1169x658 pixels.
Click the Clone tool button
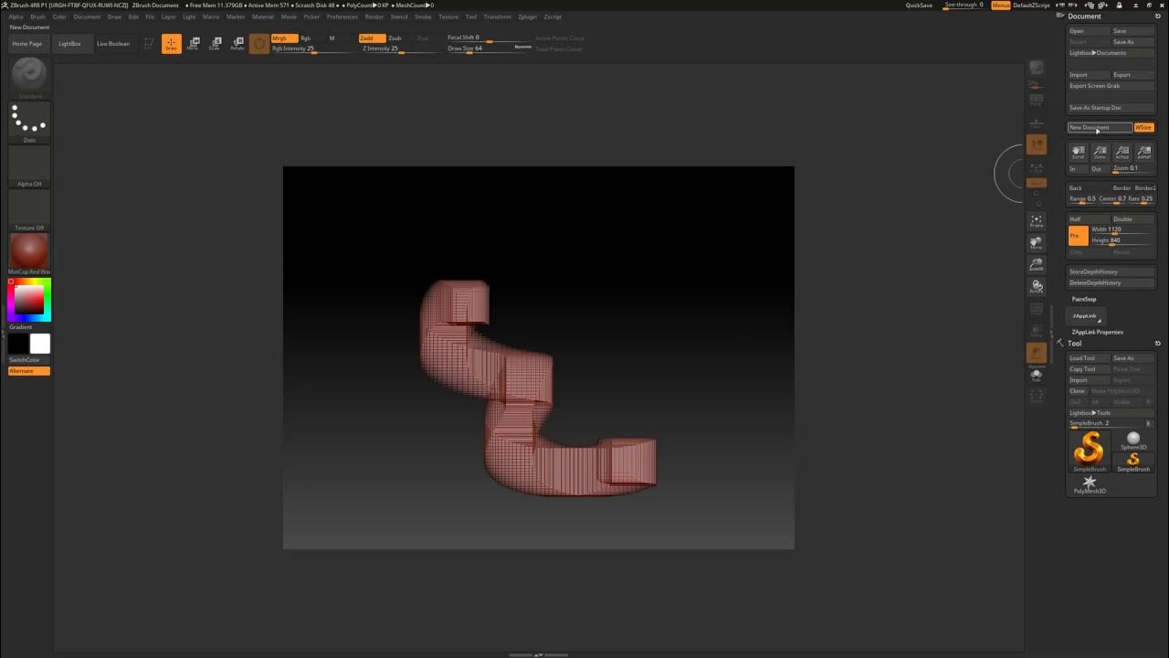pos(1079,391)
